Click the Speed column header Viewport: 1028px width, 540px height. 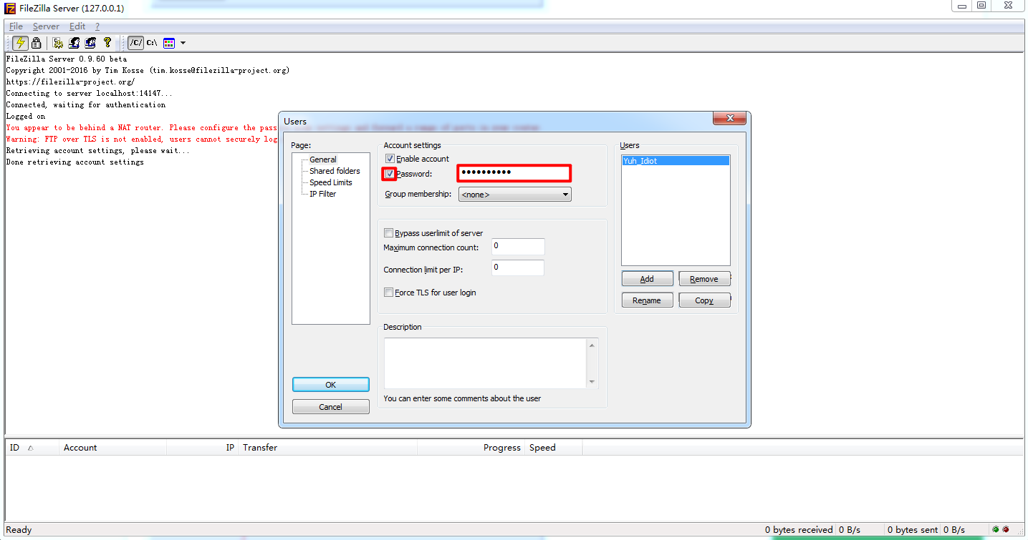tap(554, 448)
